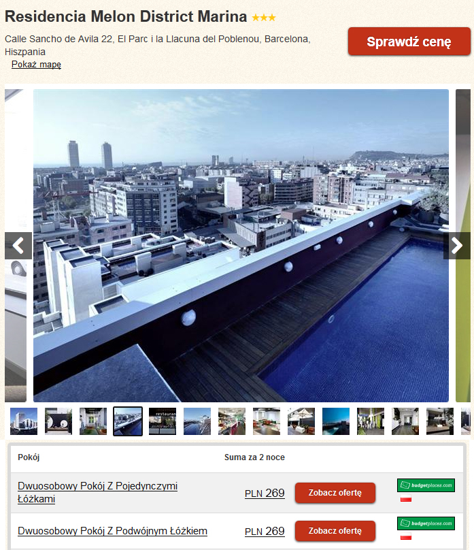
Task: Click Zobacz ofertę for double bed room
Action: point(335,531)
